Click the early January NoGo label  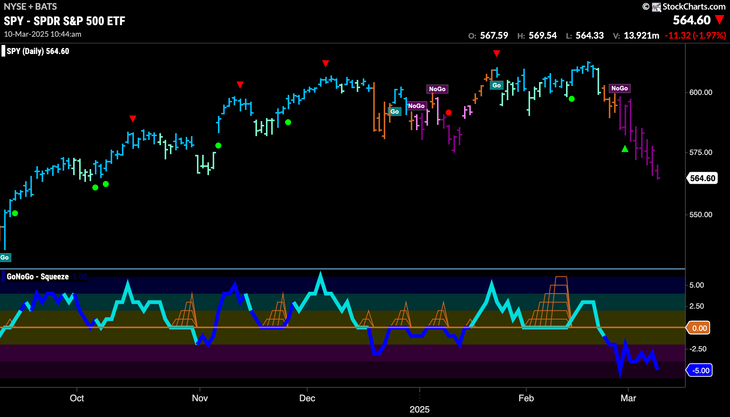point(437,89)
